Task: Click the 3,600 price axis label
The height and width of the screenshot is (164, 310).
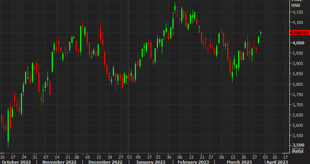Action: click(297, 125)
